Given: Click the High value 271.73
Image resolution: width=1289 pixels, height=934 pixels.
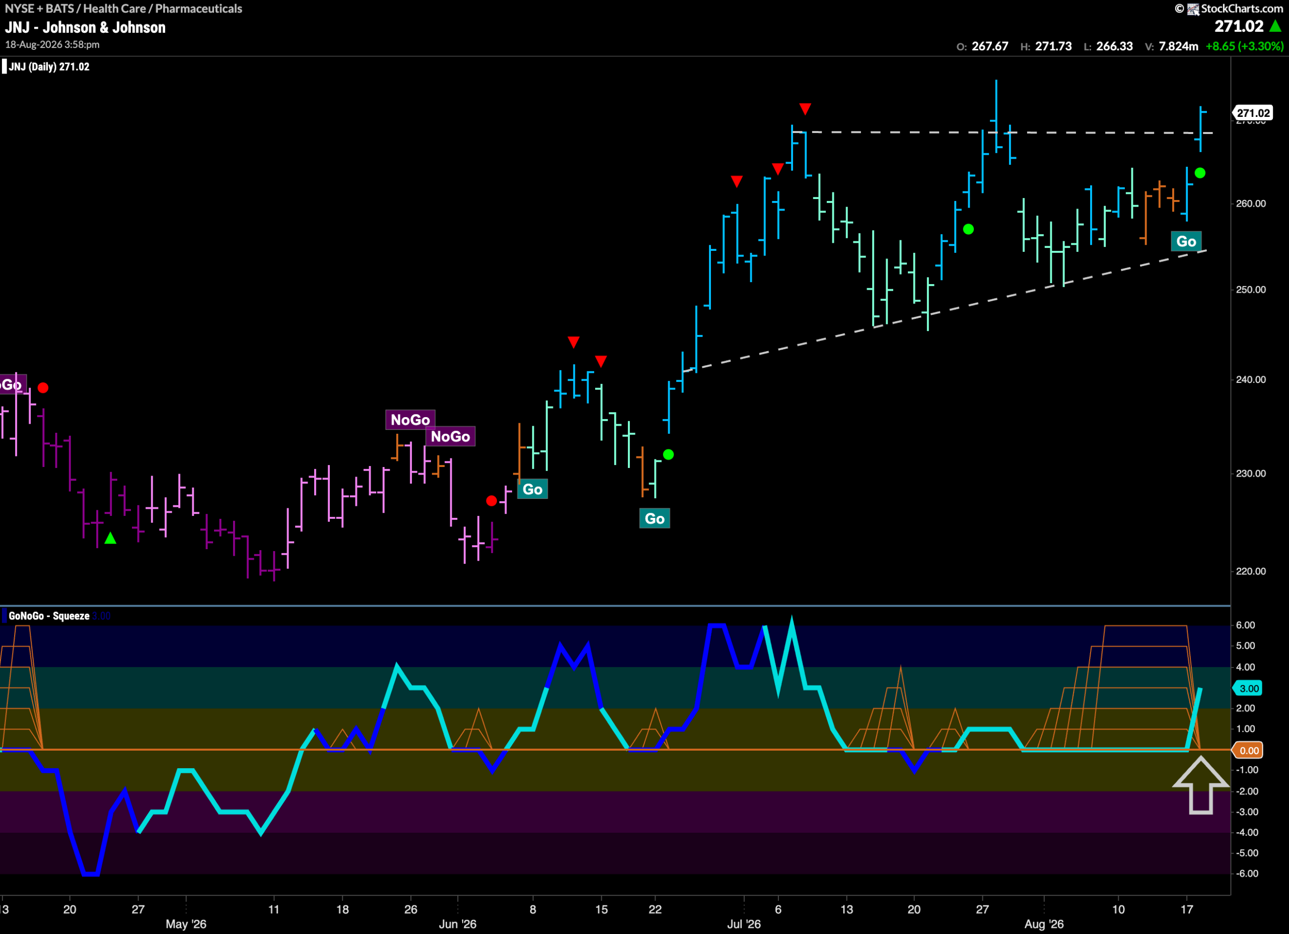Looking at the screenshot, I should click(1053, 46).
